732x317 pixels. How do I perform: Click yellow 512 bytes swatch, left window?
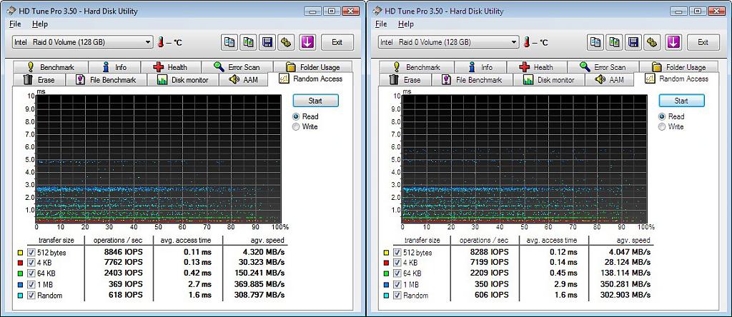click(19, 253)
